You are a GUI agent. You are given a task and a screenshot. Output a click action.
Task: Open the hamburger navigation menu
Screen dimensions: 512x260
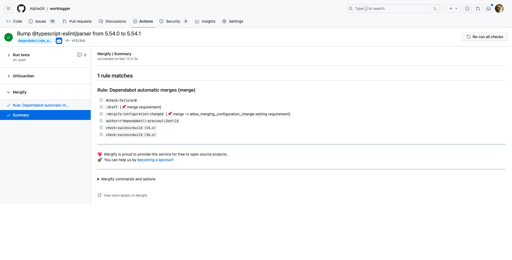point(9,9)
